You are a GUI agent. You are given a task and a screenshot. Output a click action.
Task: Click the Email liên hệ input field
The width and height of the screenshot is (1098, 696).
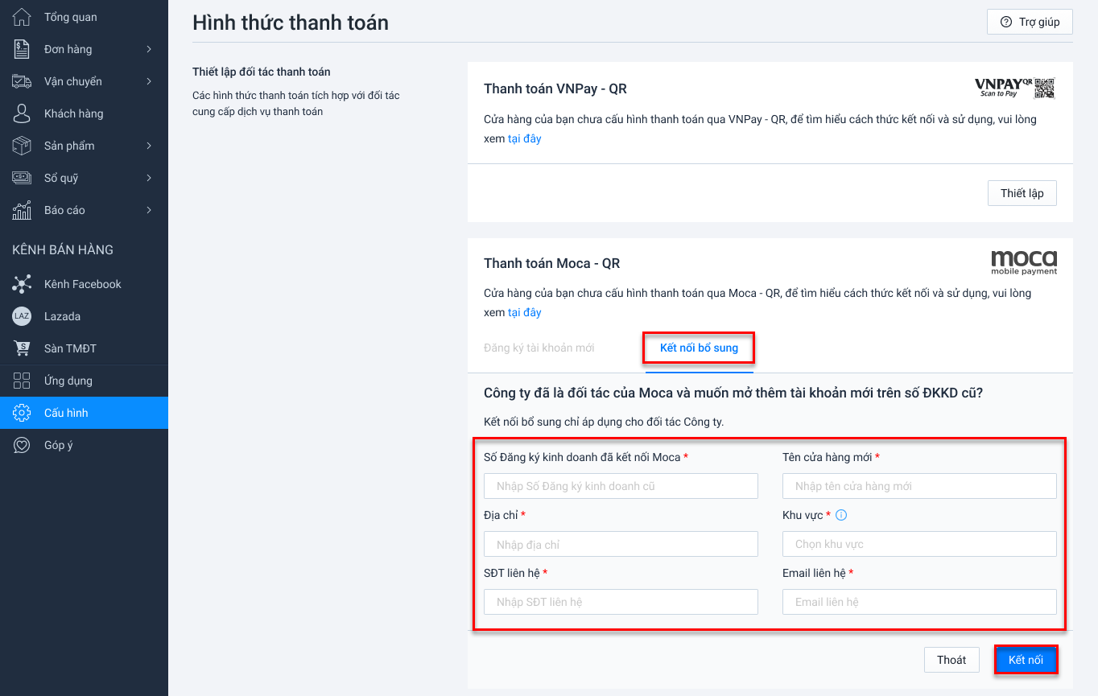(x=919, y=602)
